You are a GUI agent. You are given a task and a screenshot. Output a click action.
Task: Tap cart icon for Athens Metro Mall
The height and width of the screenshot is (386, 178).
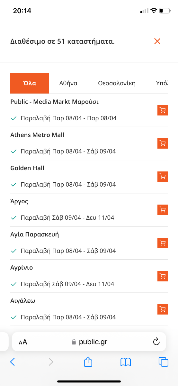(163, 143)
